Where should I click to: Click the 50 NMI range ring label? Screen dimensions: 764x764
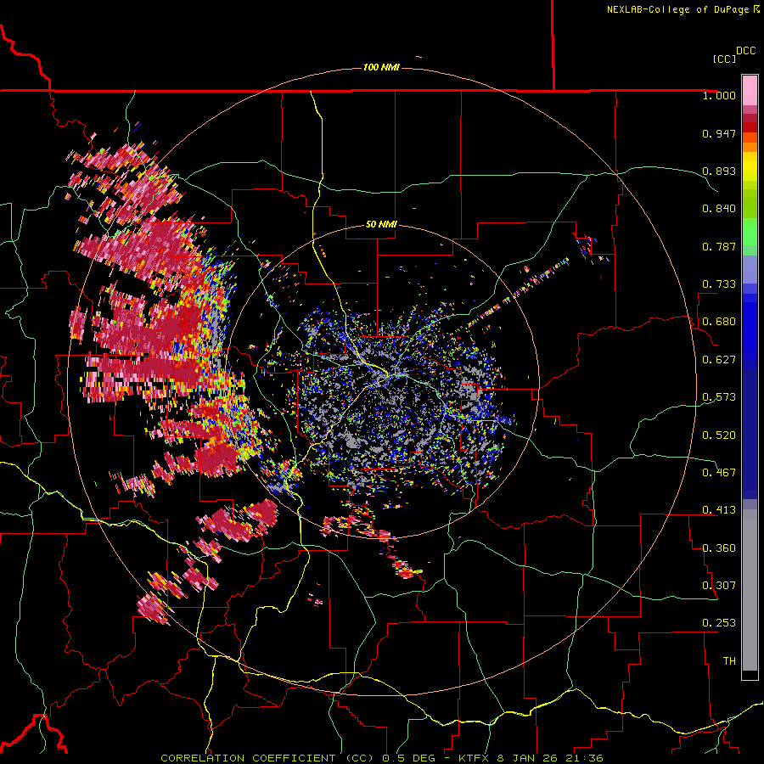pyautogui.click(x=381, y=224)
